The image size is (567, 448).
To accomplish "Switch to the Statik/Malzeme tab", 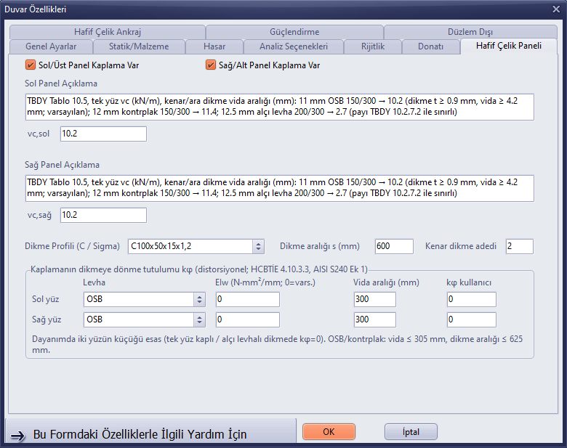I will [139, 46].
